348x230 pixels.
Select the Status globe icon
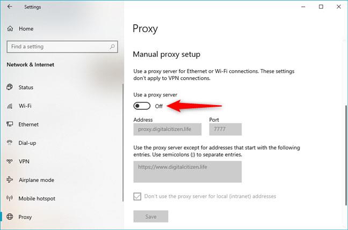10,87
